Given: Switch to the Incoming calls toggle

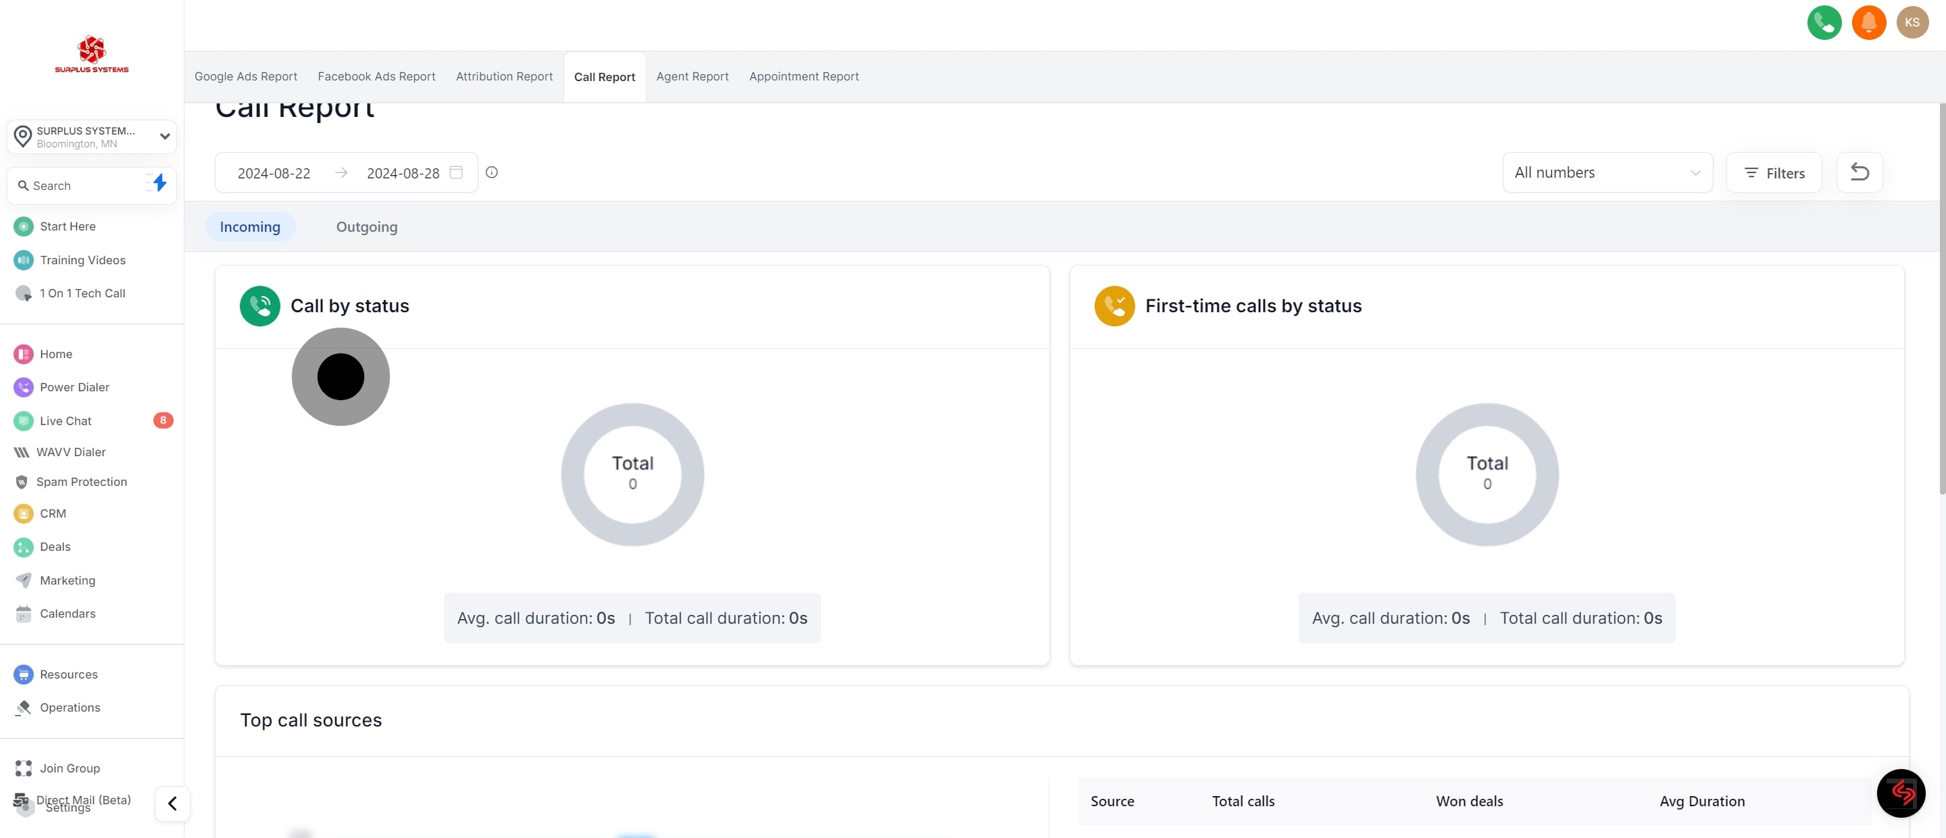Looking at the screenshot, I should coord(250,226).
